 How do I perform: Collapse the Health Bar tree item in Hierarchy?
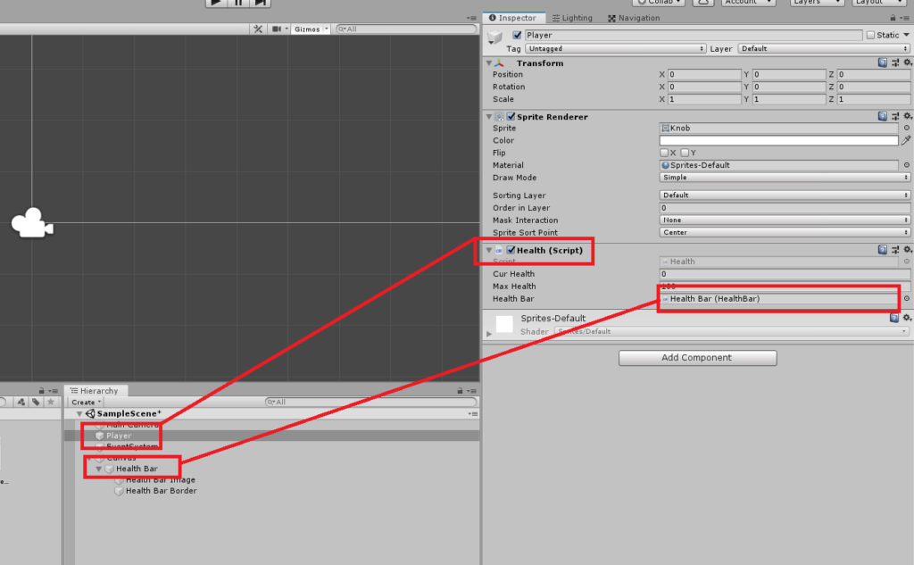tap(99, 469)
